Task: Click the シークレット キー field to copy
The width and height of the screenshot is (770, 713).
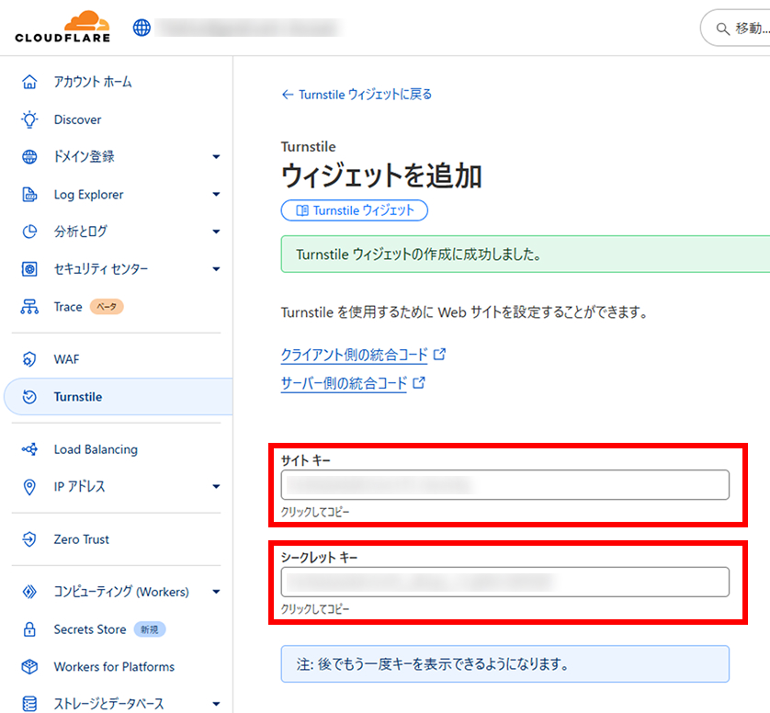Action: click(x=504, y=582)
